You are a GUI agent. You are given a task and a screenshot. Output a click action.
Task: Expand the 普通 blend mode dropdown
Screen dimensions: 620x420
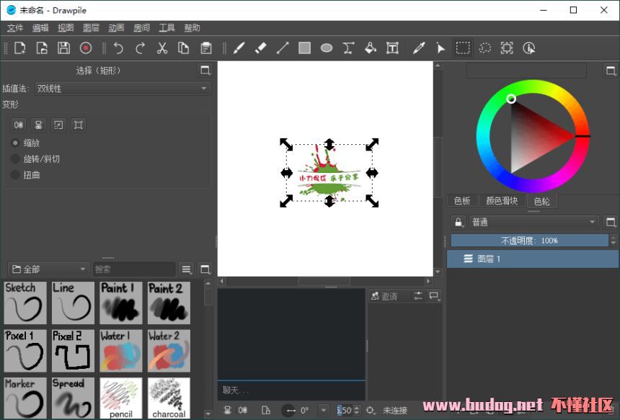pyautogui.click(x=533, y=222)
